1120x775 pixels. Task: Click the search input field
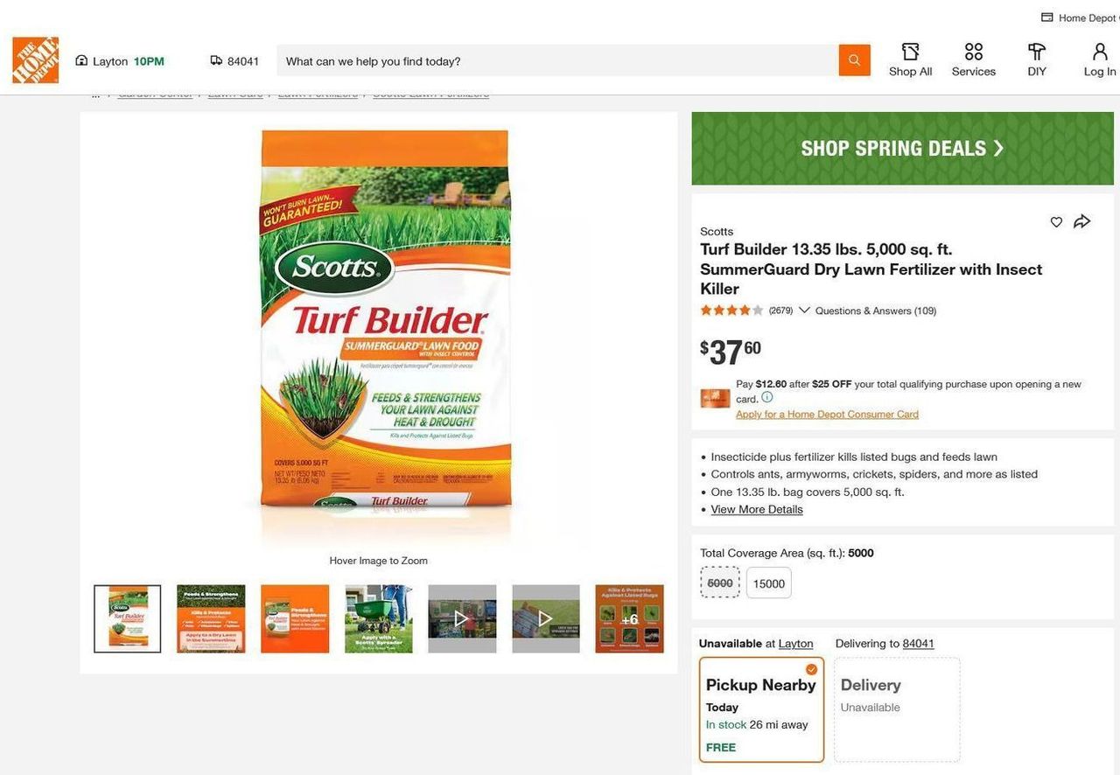(x=557, y=61)
